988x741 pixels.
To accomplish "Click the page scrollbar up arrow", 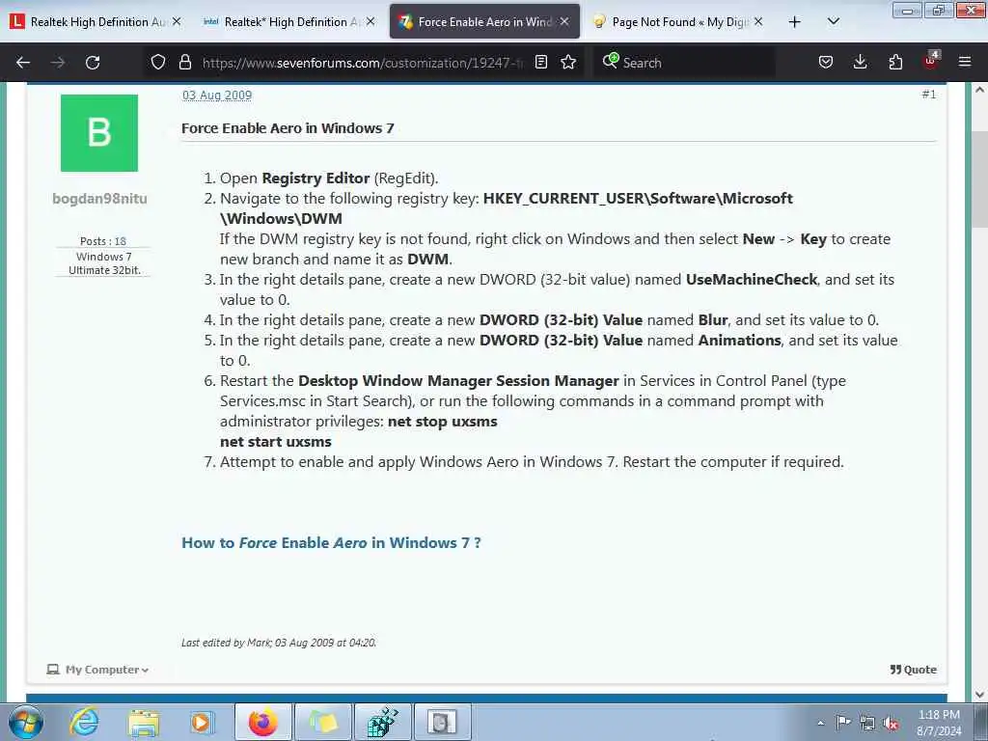I will pyautogui.click(x=979, y=90).
